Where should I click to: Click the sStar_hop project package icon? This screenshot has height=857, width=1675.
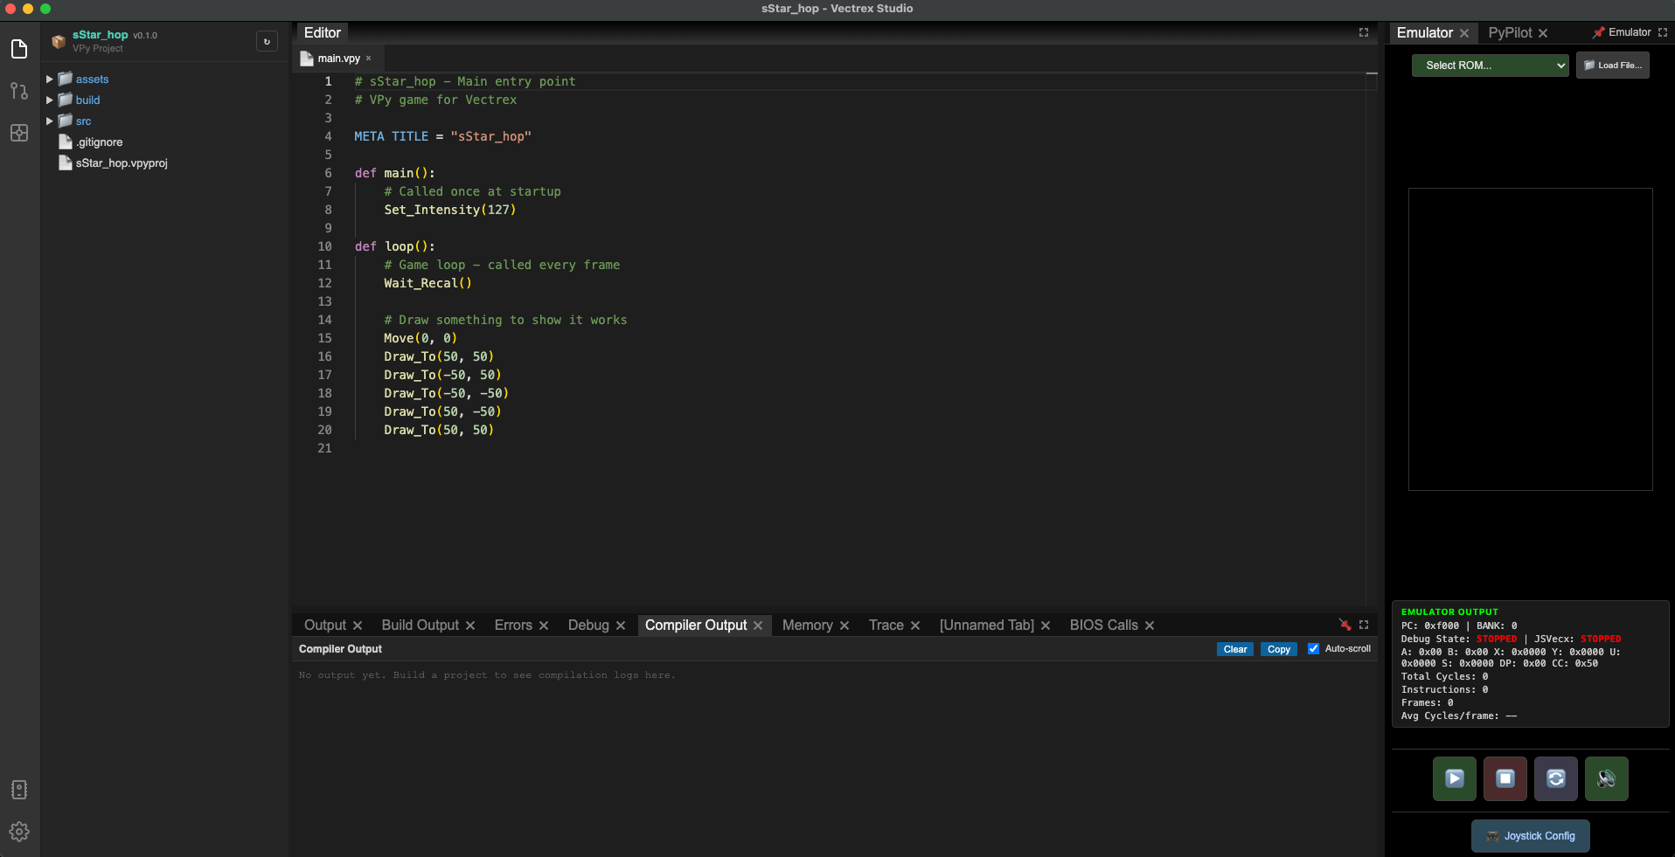[59, 41]
